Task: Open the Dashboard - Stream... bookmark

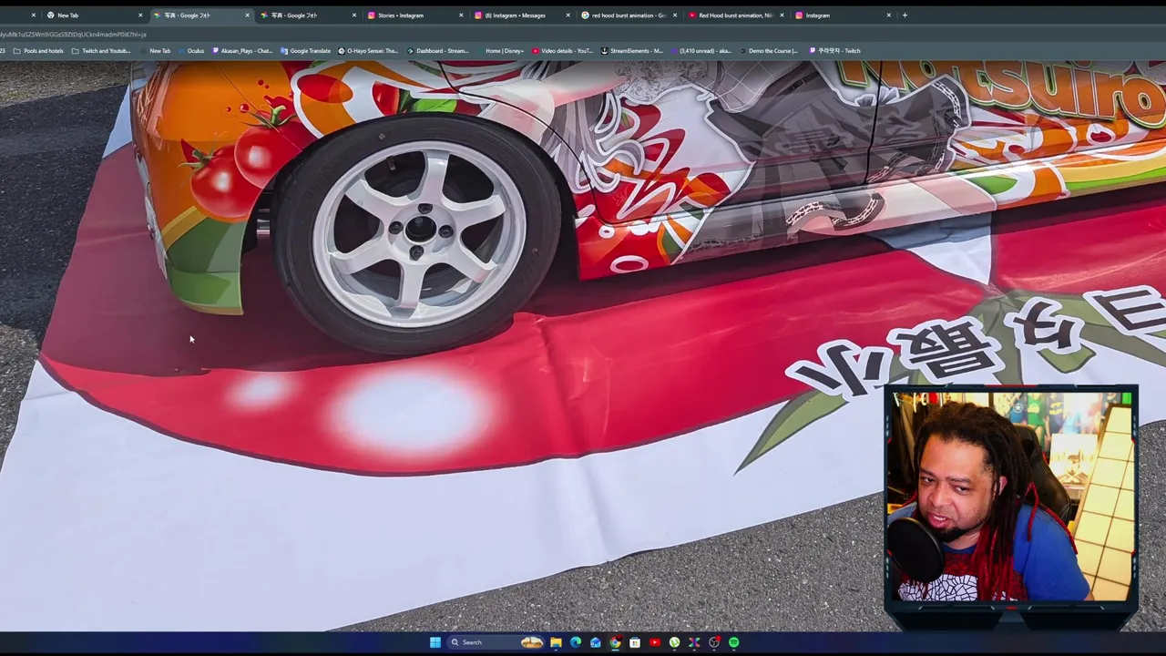Action: pyautogui.click(x=438, y=51)
